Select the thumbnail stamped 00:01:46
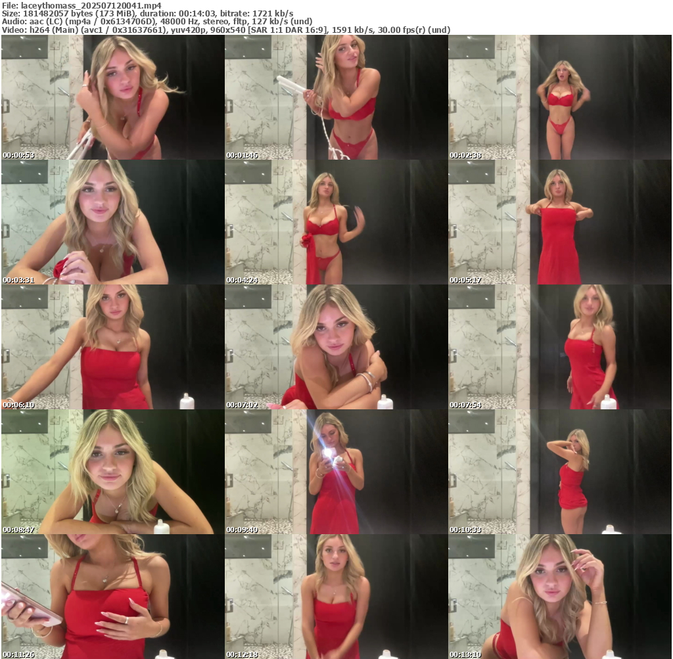 coord(336,97)
